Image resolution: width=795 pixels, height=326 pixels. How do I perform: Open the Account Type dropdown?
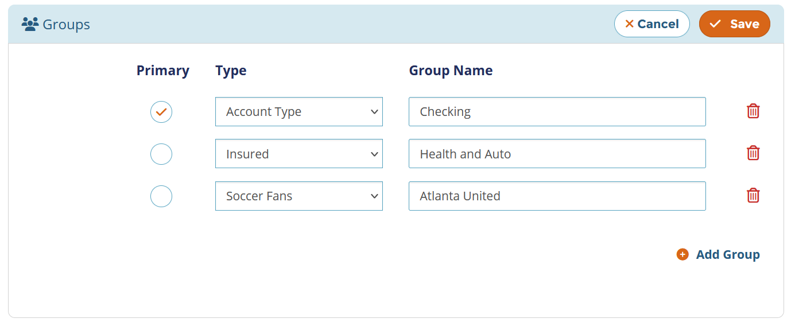click(x=298, y=112)
